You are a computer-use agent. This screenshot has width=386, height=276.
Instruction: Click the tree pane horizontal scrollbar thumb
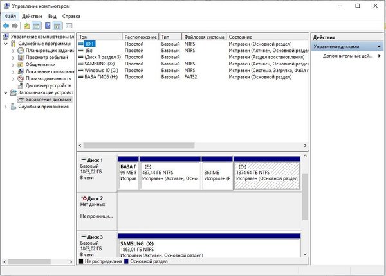click(x=30, y=262)
